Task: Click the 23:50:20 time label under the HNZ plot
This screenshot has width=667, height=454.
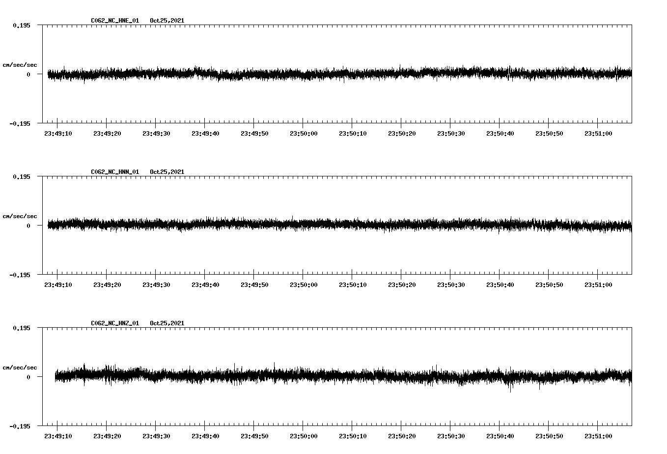Action: [402, 436]
